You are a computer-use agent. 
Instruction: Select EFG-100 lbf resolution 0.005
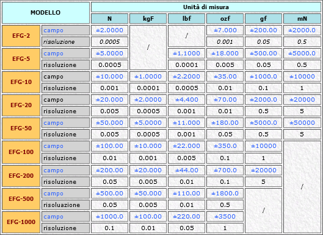point(187,158)
